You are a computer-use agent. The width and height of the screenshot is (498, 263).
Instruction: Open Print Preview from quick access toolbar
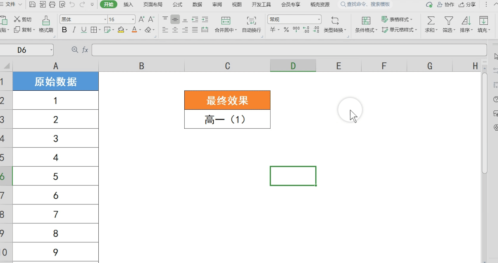pos(62,5)
